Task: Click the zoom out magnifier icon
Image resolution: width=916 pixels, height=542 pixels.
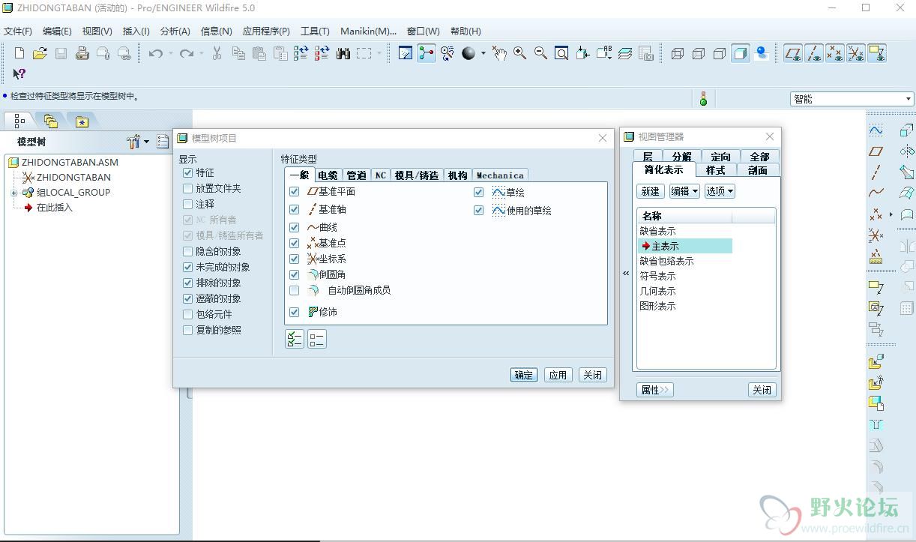Action: pyautogui.click(x=540, y=53)
